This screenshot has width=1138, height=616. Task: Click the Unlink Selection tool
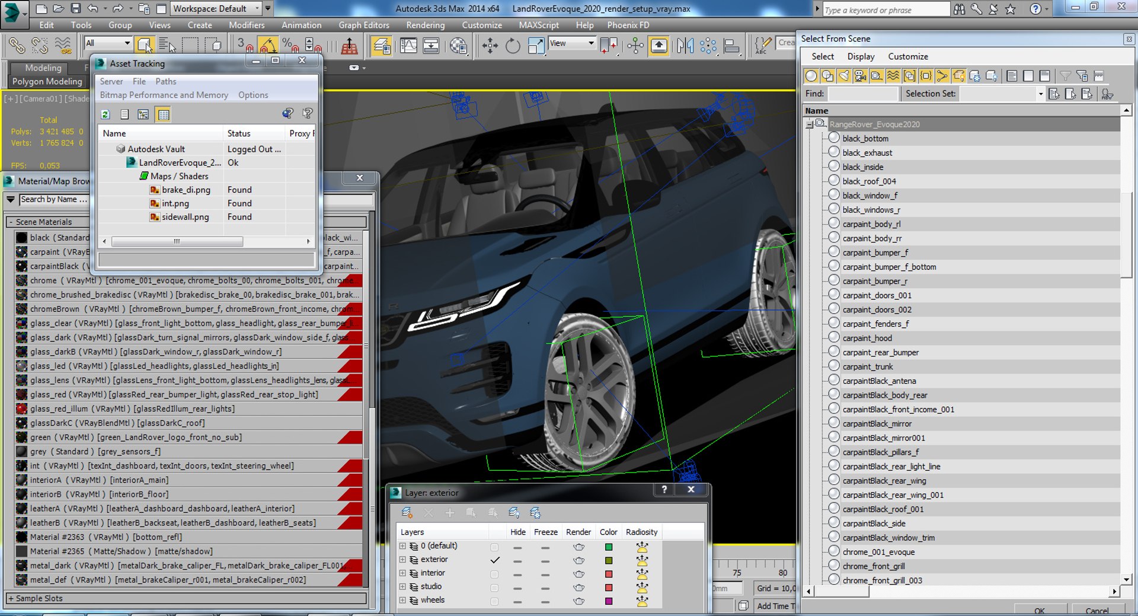40,45
